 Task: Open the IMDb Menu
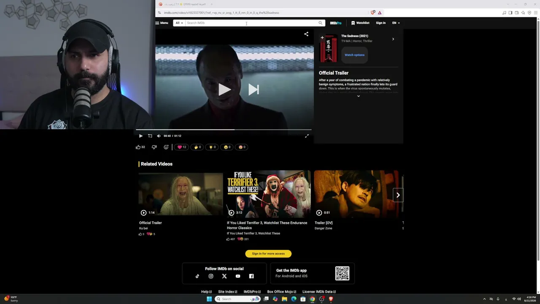[162, 23]
